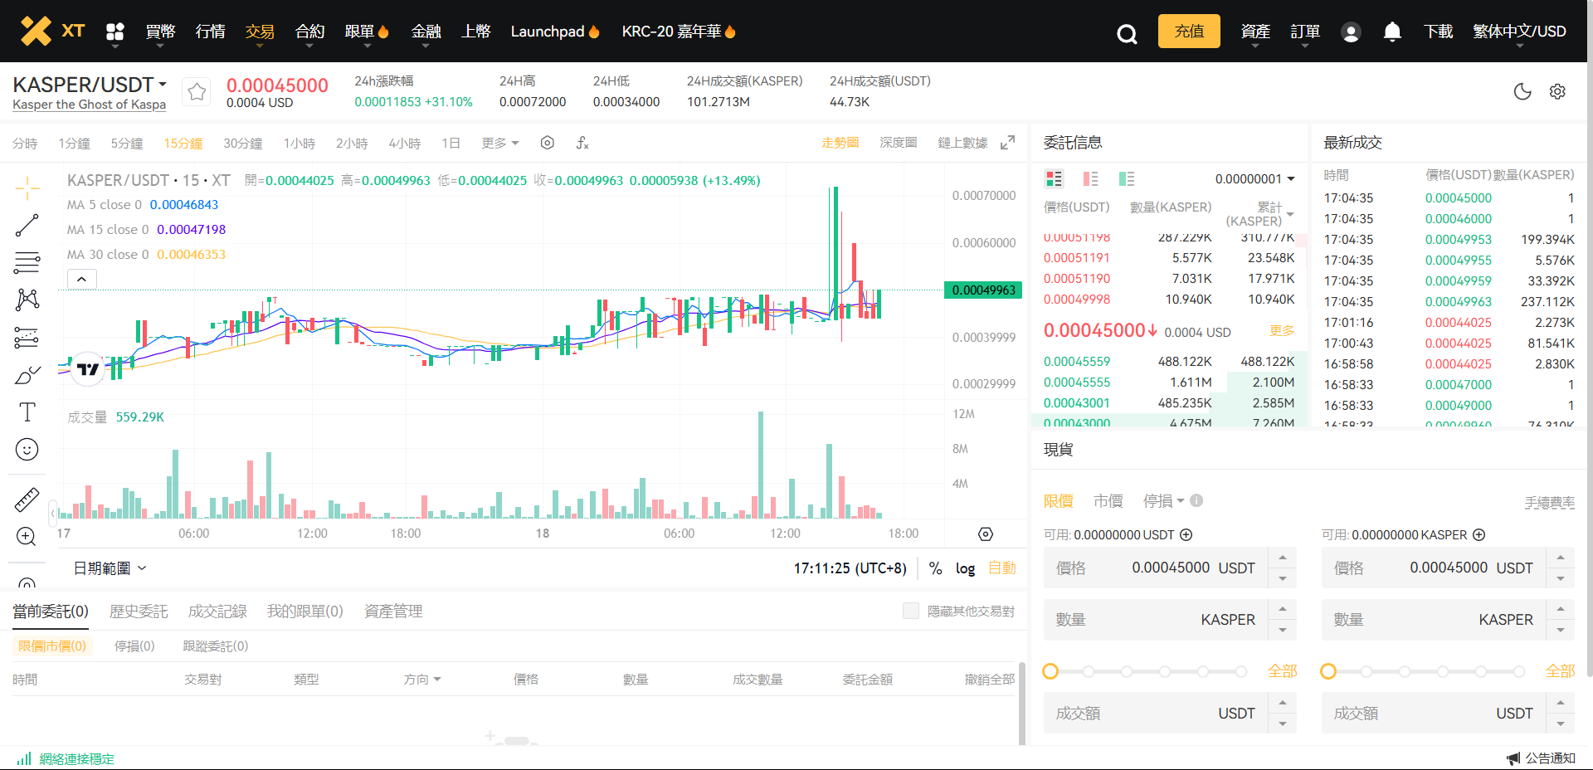Deposit KASPER with plus icon
This screenshot has width=1593, height=770.
tap(1479, 534)
